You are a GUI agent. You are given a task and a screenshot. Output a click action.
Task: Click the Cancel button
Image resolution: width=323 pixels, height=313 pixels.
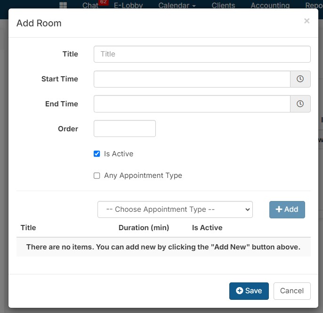point(292,291)
